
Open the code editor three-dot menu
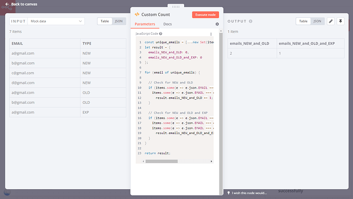[211, 34]
